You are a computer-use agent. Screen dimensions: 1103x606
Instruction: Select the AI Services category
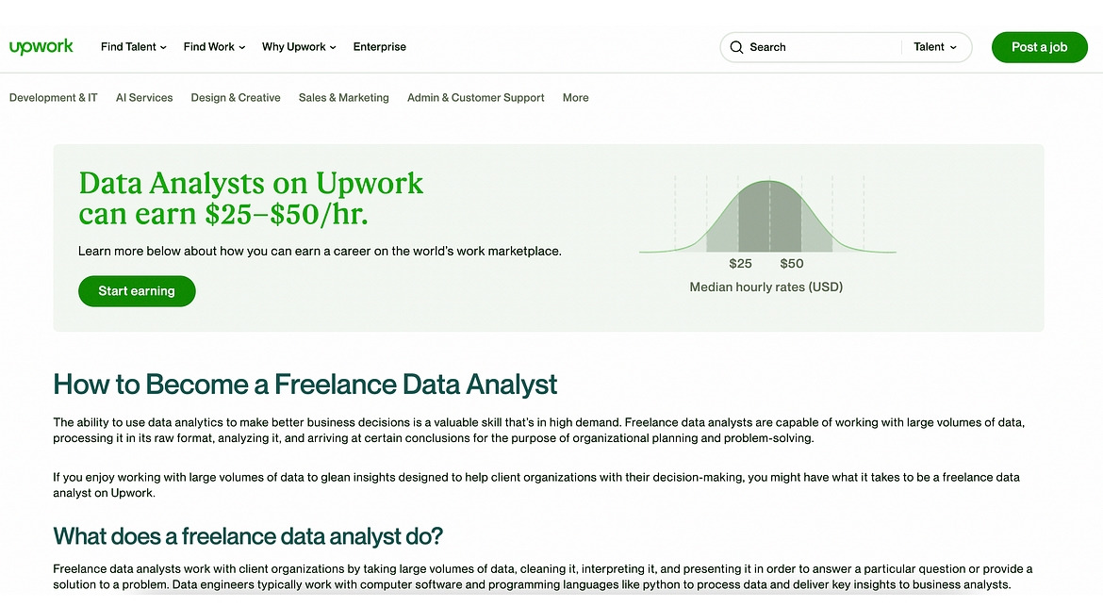pos(144,98)
